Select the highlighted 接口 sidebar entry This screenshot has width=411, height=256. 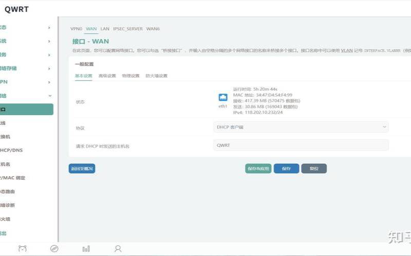point(27,109)
